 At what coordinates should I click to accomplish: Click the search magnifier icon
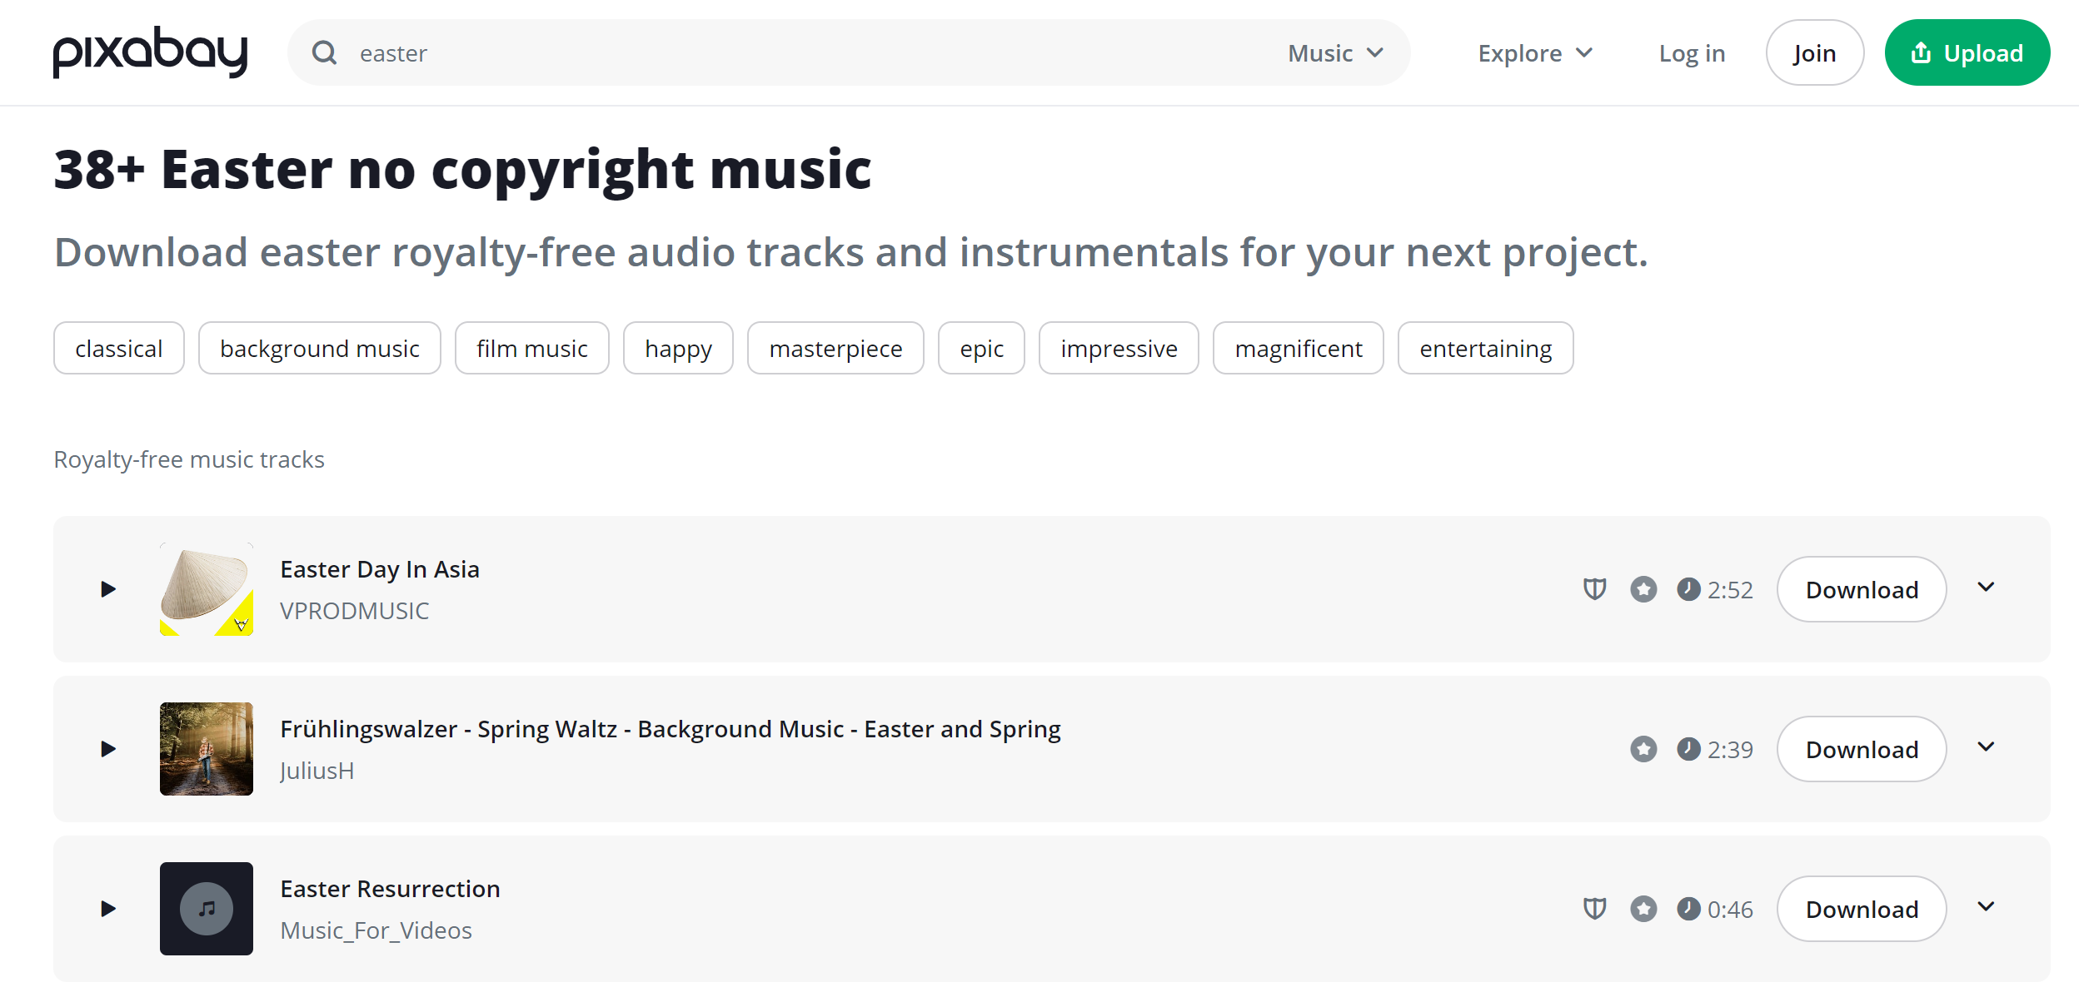324,53
